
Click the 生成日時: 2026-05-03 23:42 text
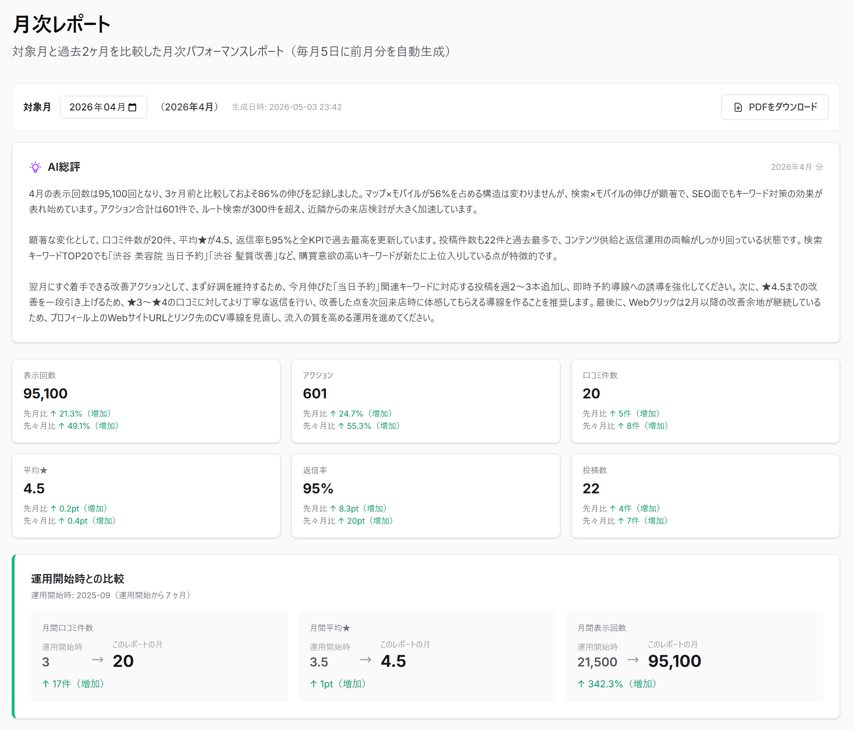click(x=287, y=107)
